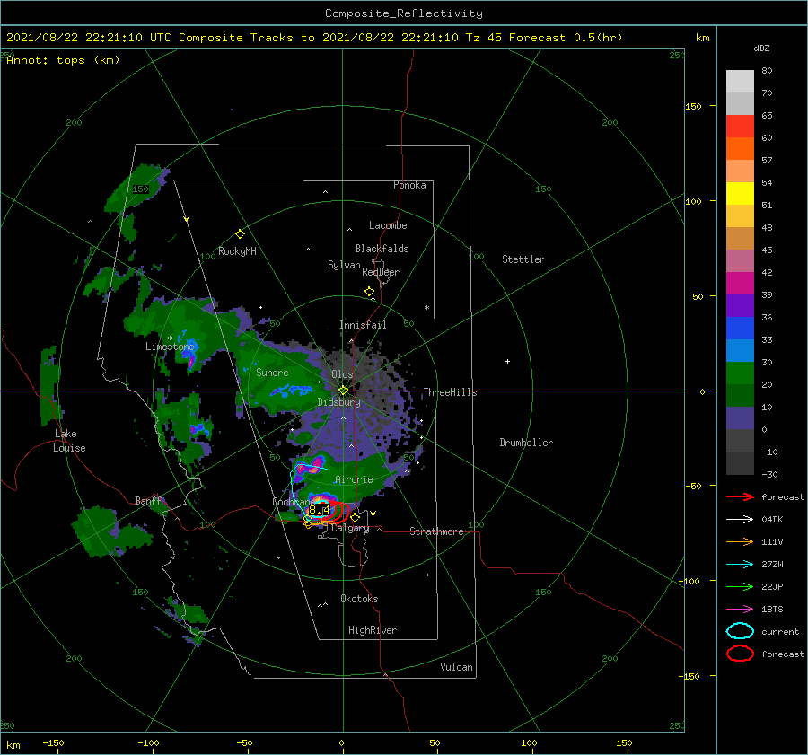Select the lightest grey 80–70 dBZ swatch

tap(740, 82)
